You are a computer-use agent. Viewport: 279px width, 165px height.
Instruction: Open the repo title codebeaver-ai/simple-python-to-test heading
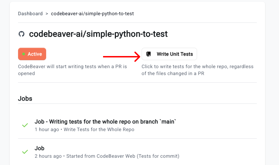click(98, 34)
